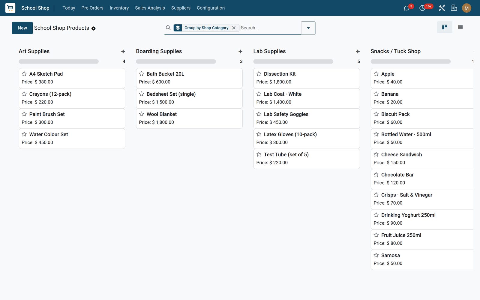Click the New button
The width and height of the screenshot is (480, 300).
[22, 28]
